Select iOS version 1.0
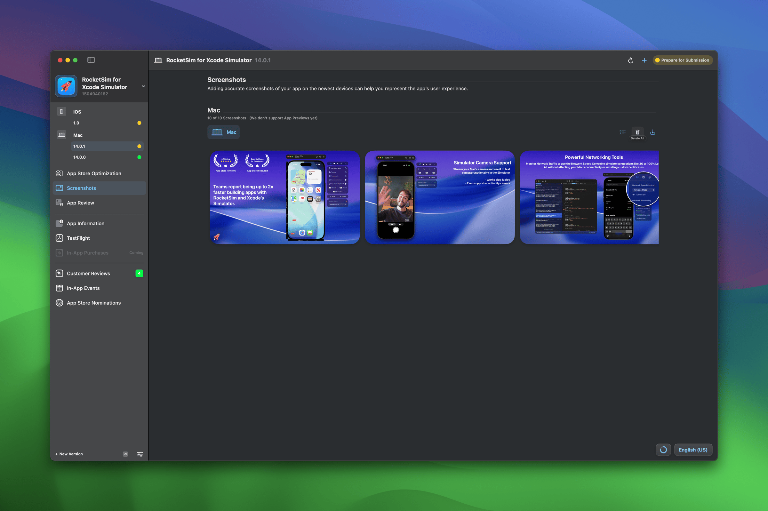768x511 pixels. (x=107, y=123)
